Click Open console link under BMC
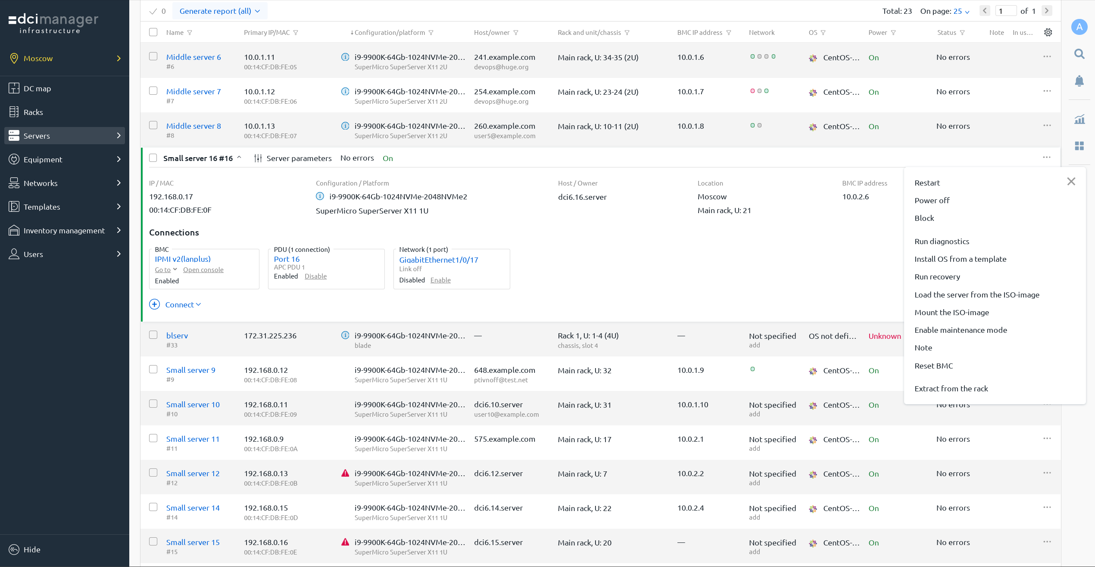 (x=203, y=270)
